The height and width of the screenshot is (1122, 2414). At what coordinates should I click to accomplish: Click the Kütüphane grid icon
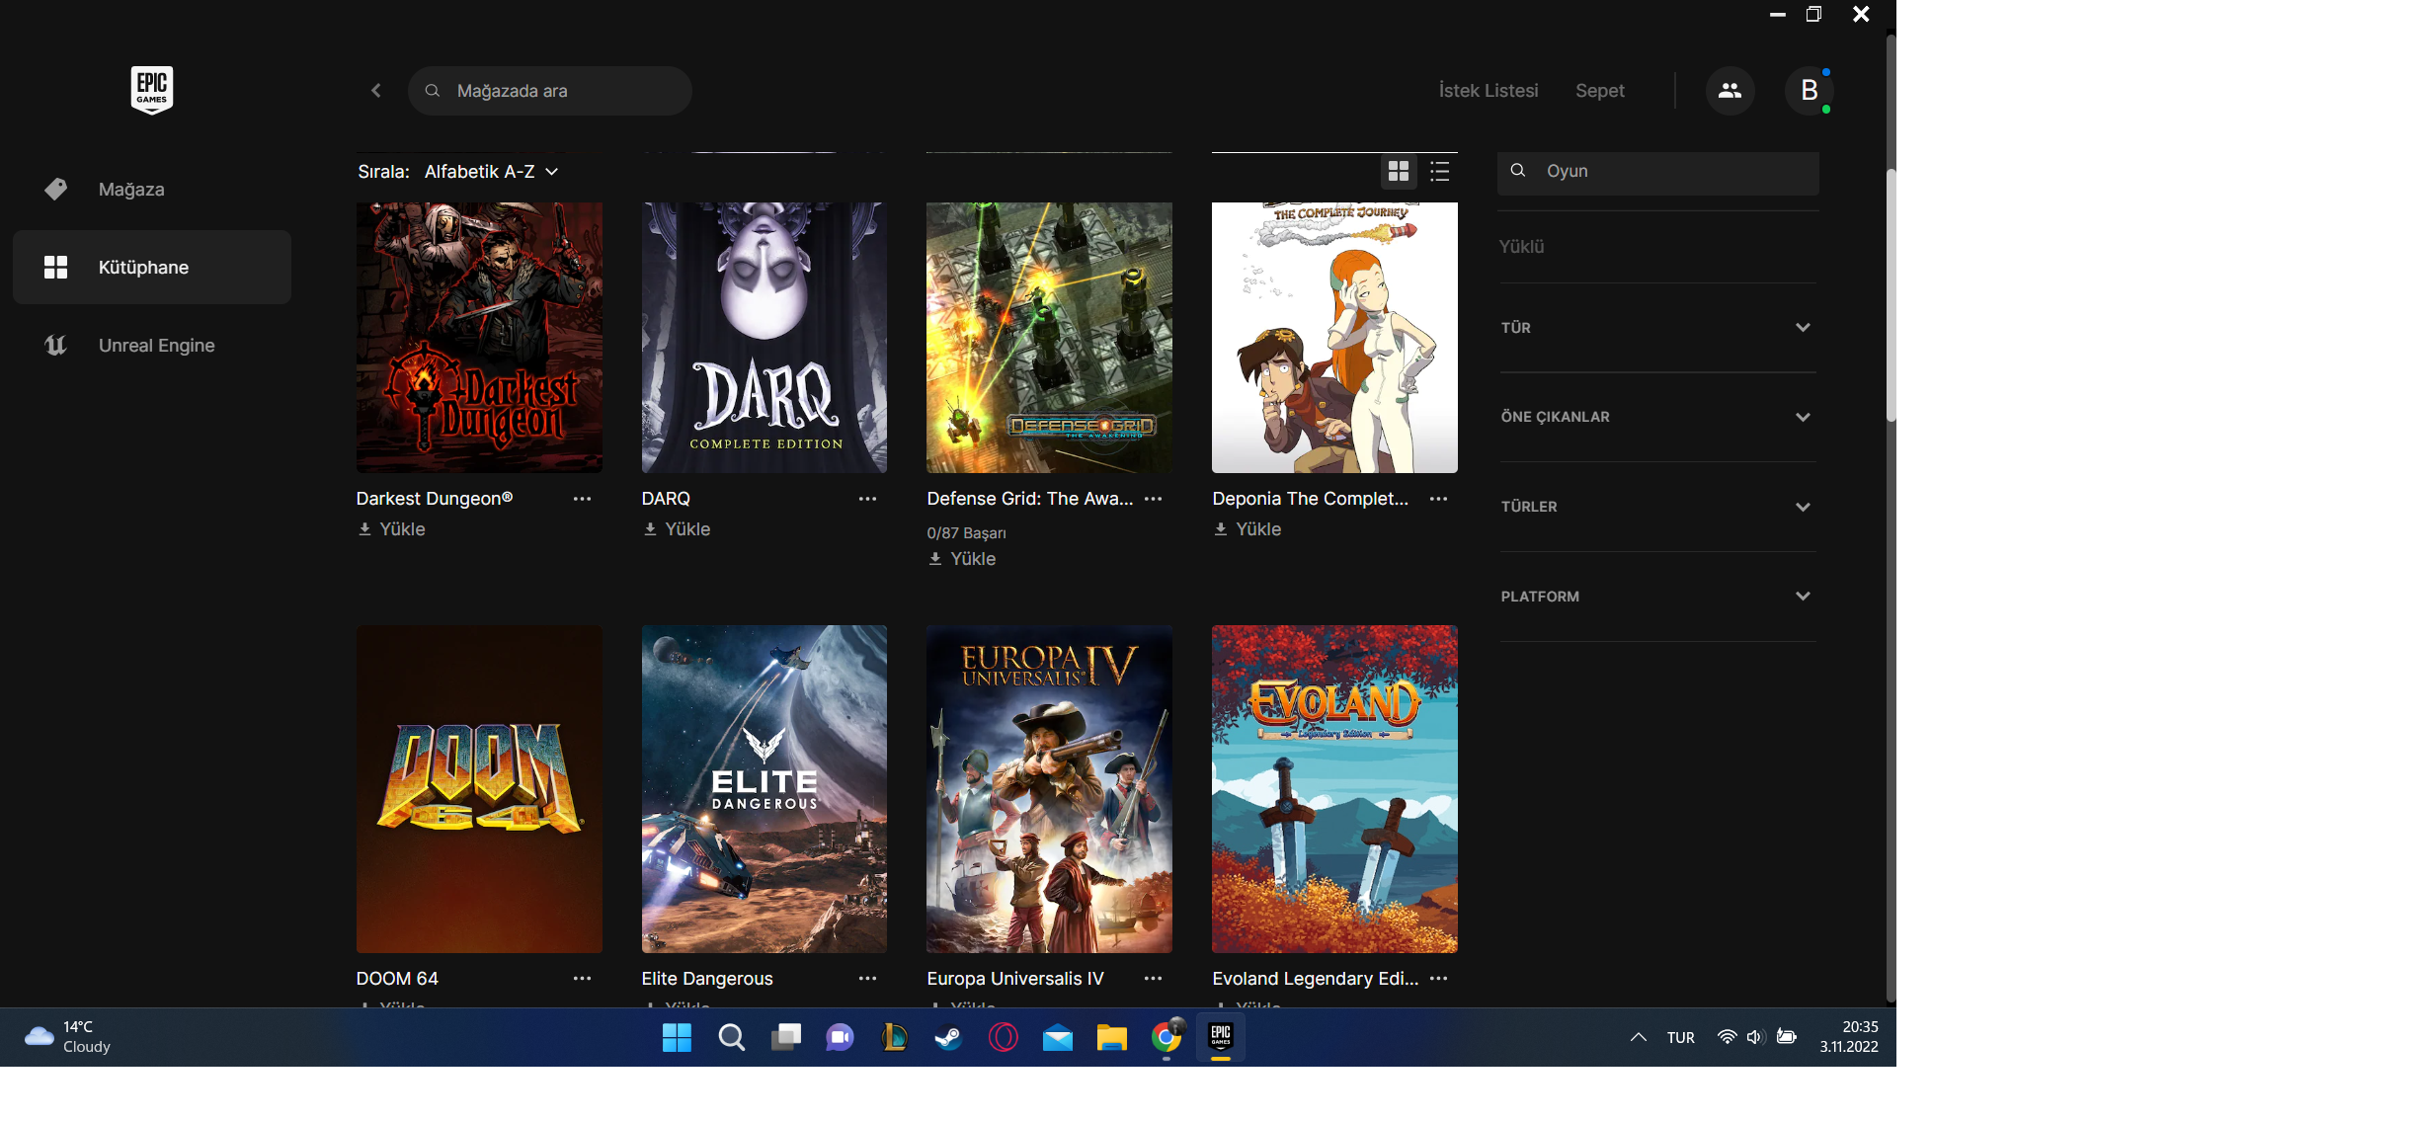pyautogui.click(x=56, y=267)
